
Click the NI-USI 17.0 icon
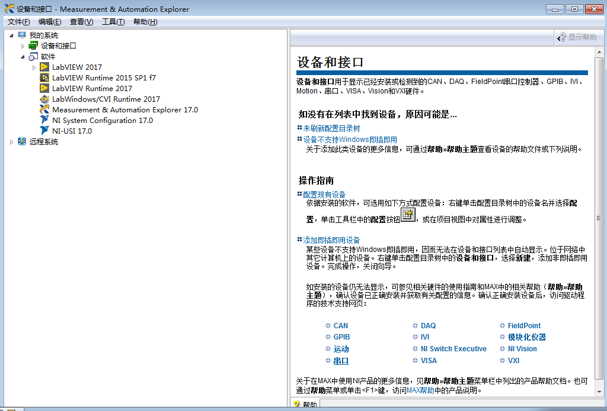[44, 131]
